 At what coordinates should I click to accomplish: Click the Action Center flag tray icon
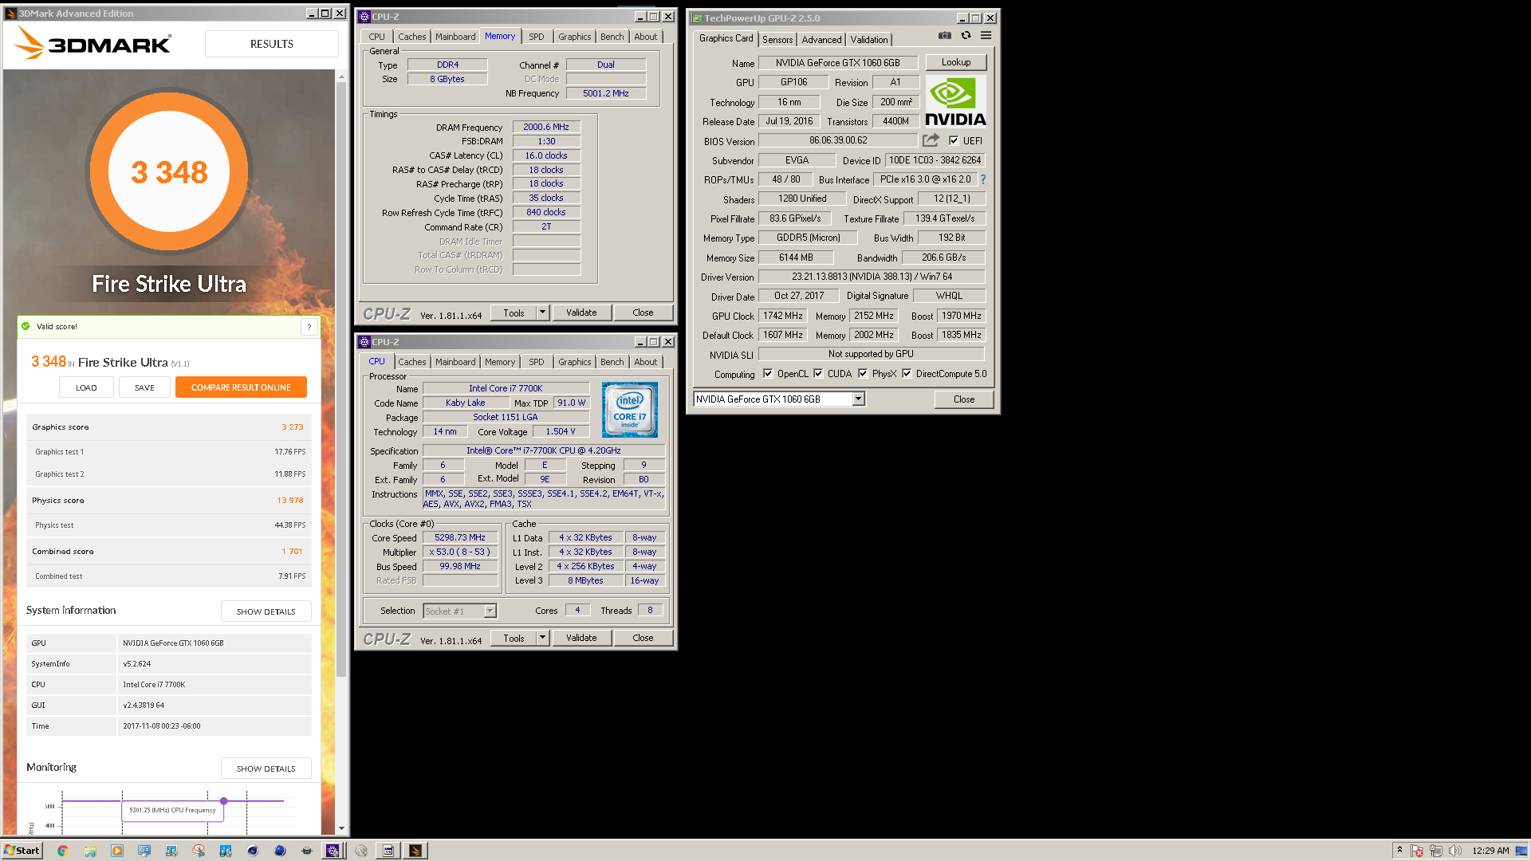[1417, 851]
